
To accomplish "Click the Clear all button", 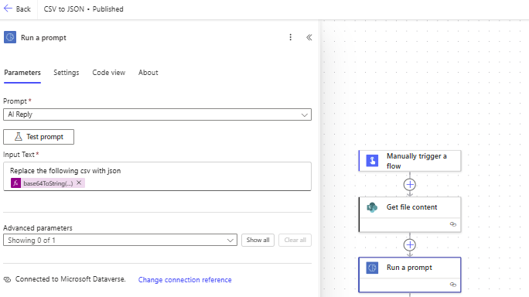I will click(295, 240).
